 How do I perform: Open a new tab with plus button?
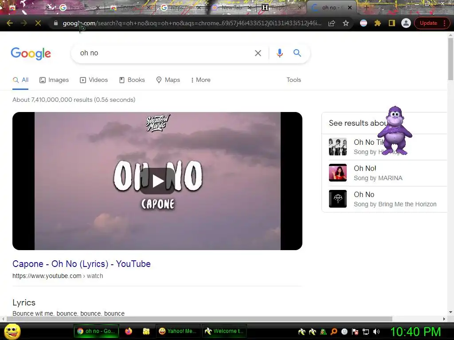pyautogui.click(x=367, y=8)
